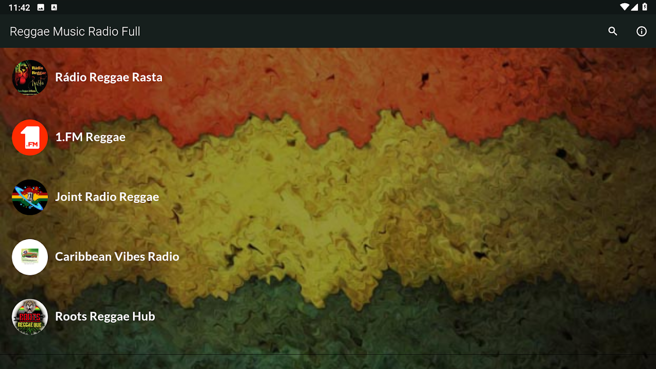Tap the strip below the bottom divider line
Image resolution: width=656 pixels, height=369 pixels.
click(x=328, y=362)
